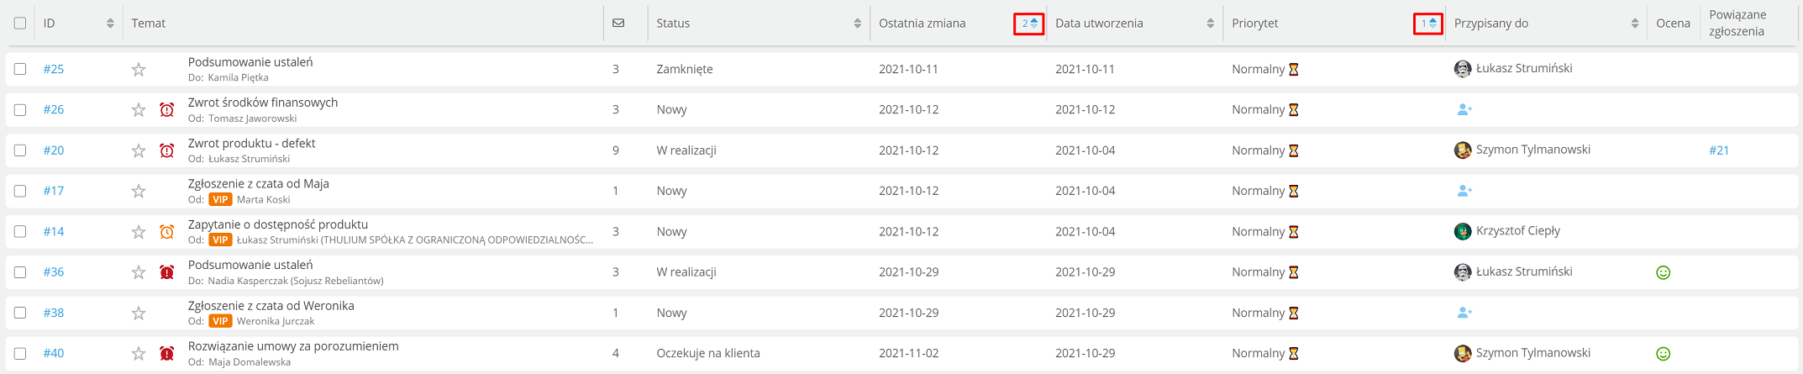Viewport: 1803px width, 374px height.
Task: Click Łukasz Strumiński avatar on ticket #25
Action: [1463, 69]
